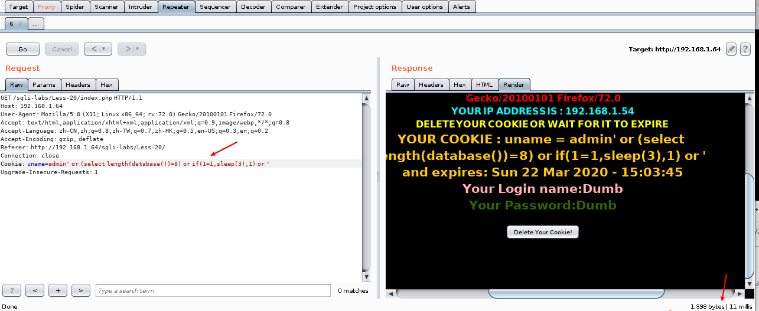Close Repeater tab 6 with the x
The image size is (759, 311).
[19, 24]
